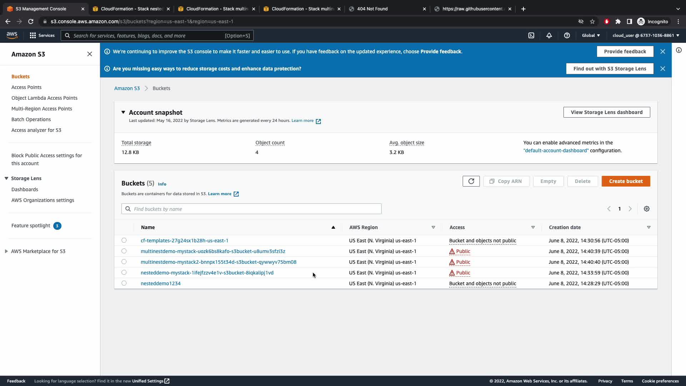Refresh the buckets list
Viewport: 686px width, 386px height.
pyautogui.click(x=471, y=181)
